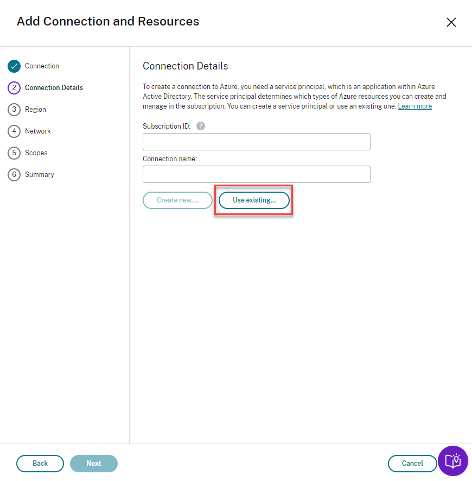Click the Subscription ID help icon
Screen dimensions: 472x481
201,126
